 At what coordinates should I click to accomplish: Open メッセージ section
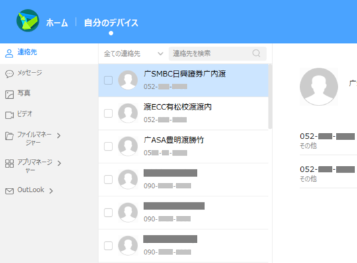pos(30,73)
